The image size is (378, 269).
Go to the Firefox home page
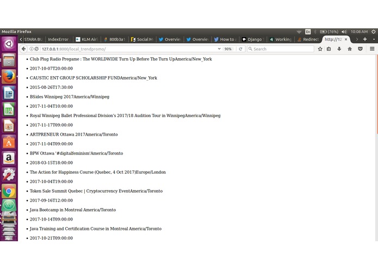click(x=350, y=49)
